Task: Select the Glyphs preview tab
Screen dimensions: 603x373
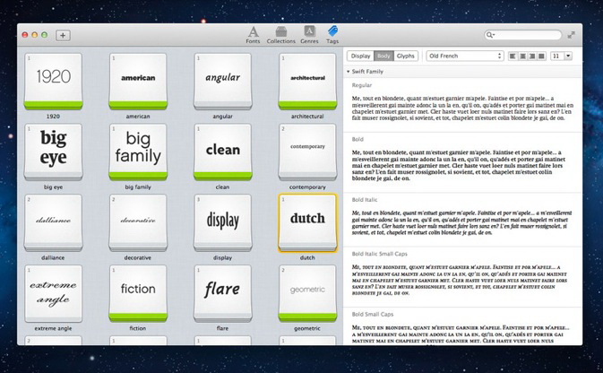Action: tap(406, 56)
